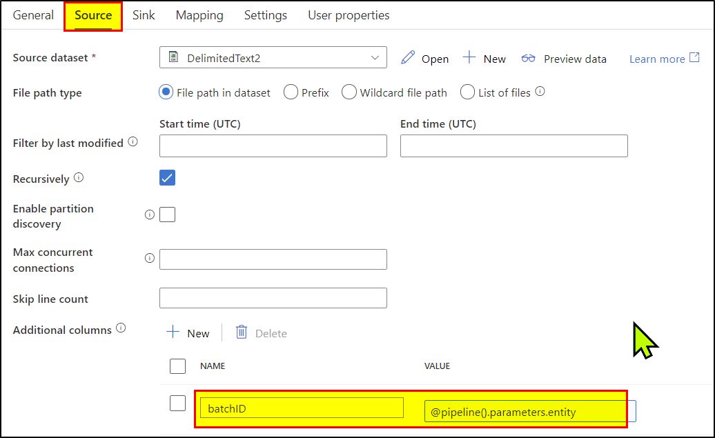Open the DelimitedText2 dataset with pencil icon
Viewport: 715px width, 438px height.
tap(408, 59)
